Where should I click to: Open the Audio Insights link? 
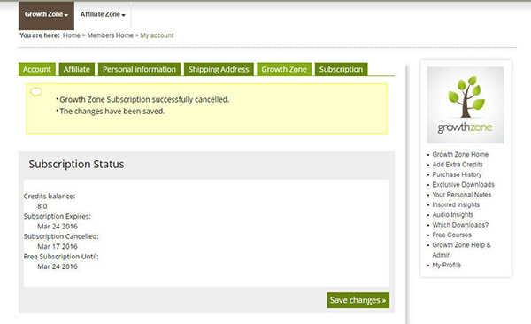coord(453,215)
